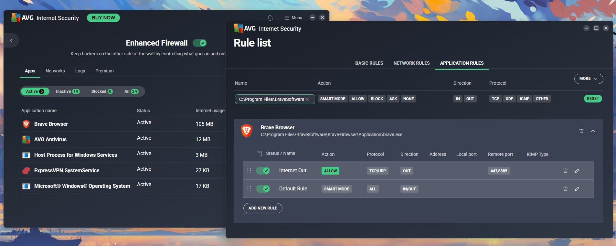Click the AVG Antivirus icon in the apps list

pos(26,139)
